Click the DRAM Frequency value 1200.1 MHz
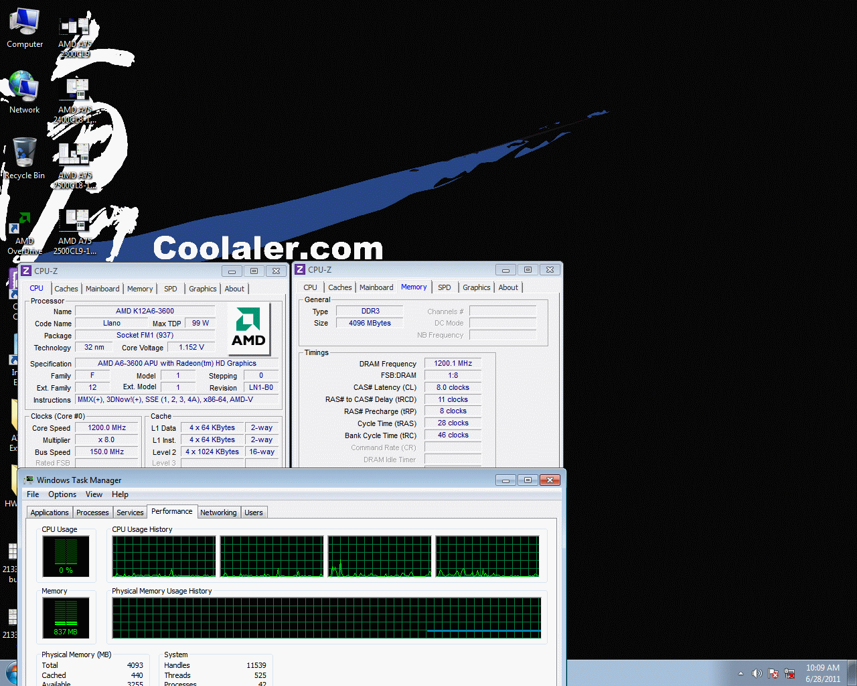 click(453, 364)
